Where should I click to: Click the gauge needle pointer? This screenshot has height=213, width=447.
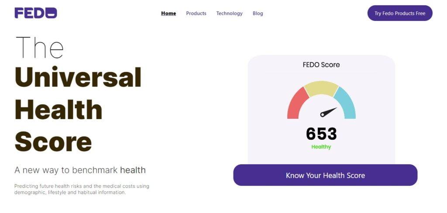[x=328, y=112]
